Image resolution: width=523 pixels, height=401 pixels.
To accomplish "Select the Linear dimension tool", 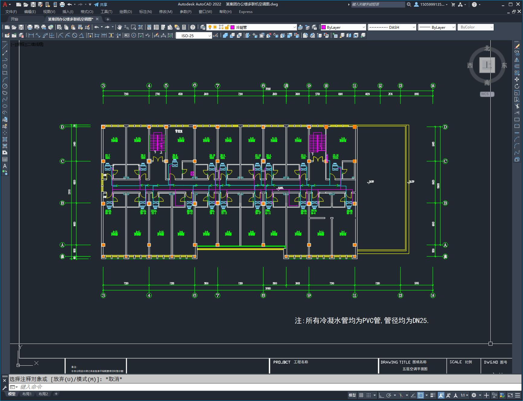I will (31, 36).
